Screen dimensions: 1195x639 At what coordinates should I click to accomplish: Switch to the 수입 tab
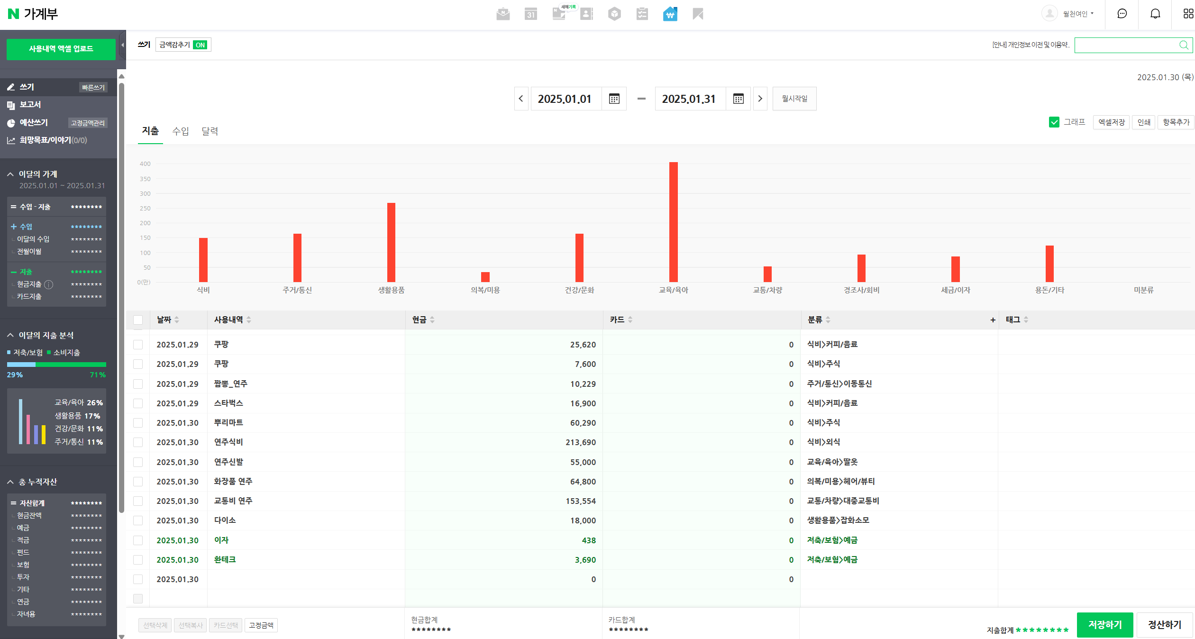pos(180,131)
